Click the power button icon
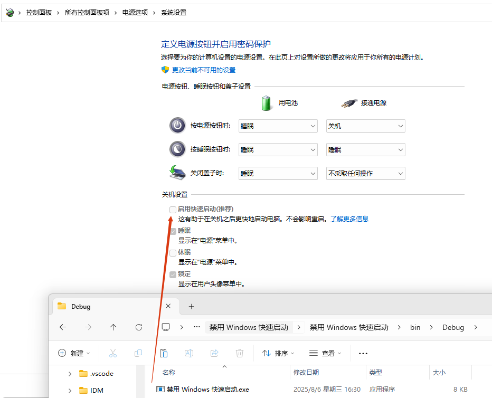This screenshot has width=492, height=398. [177, 126]
